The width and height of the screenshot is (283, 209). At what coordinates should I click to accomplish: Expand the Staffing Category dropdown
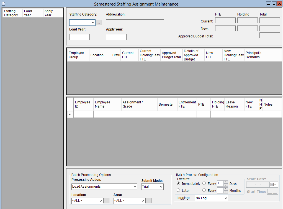click(93, 22)
